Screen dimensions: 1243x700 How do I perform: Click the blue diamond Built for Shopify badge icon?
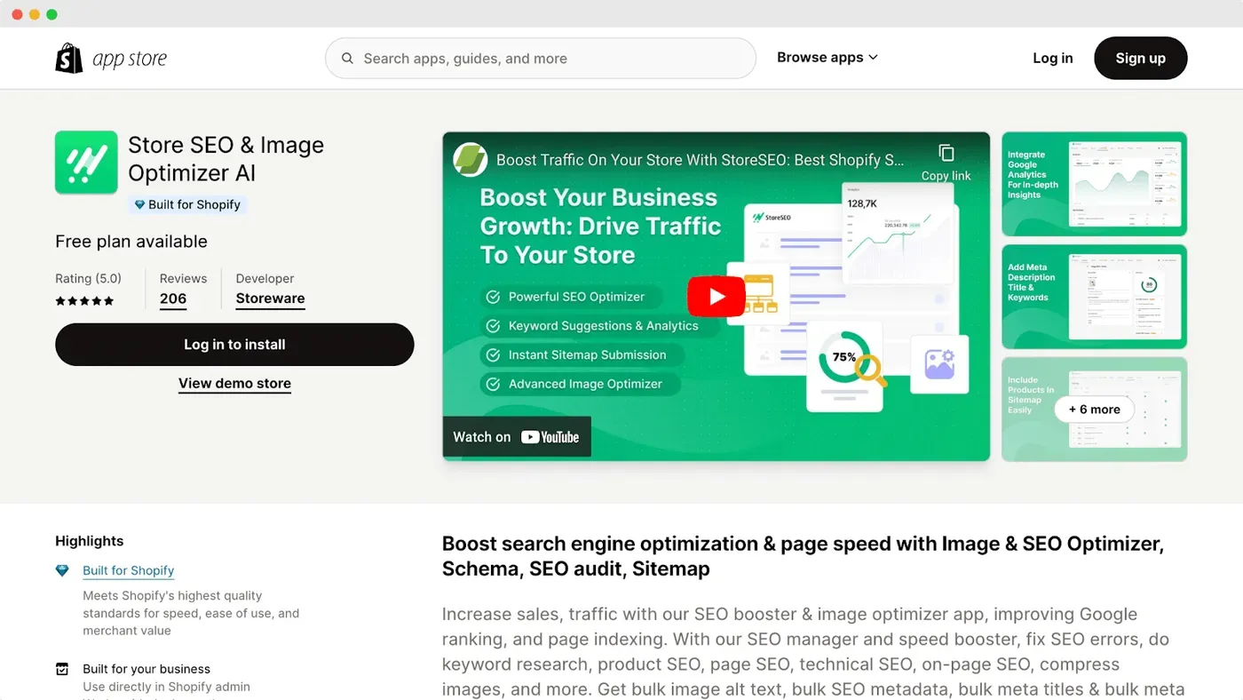[139, 204]
